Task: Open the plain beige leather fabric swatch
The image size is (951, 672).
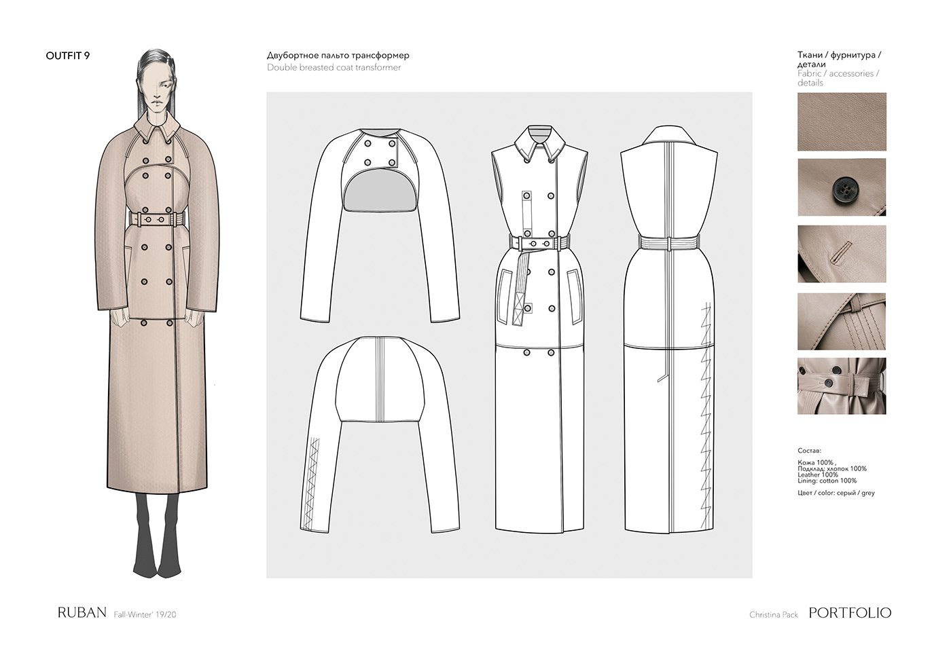Action: [842, 122]
